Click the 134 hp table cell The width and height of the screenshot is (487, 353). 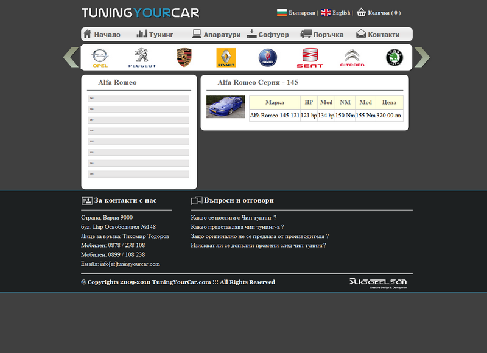[x=326, y=116]
